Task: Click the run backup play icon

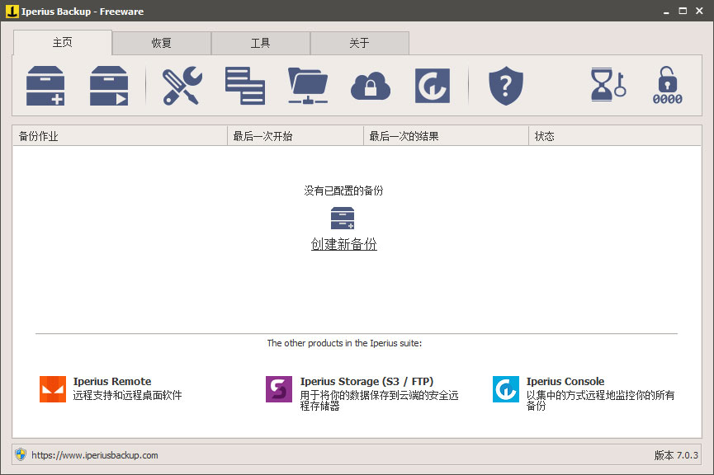Action: pyautogui.click(x=109, y=86)
